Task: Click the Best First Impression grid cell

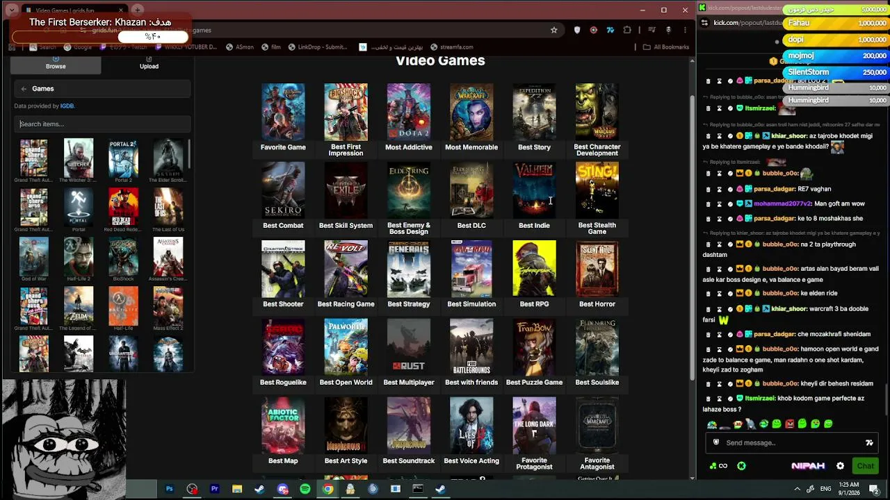Action: click(346, 119)
